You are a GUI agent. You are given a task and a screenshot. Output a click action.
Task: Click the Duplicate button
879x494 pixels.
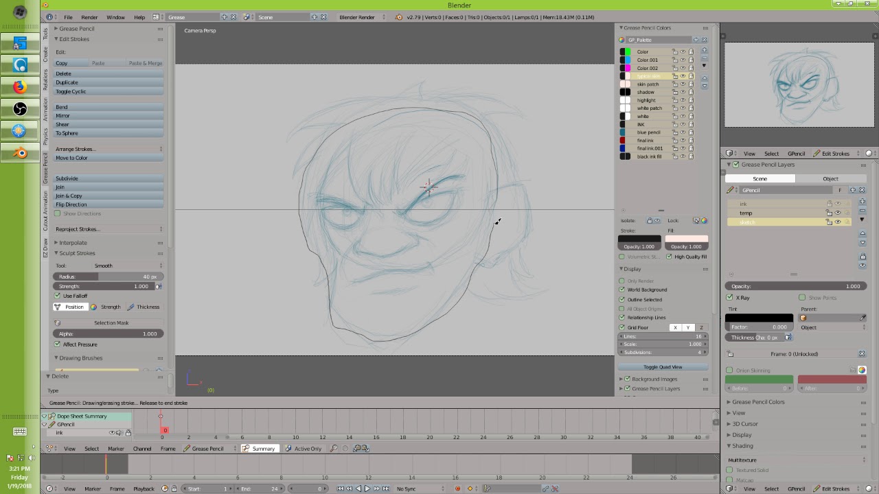click(x=109, y=82)
